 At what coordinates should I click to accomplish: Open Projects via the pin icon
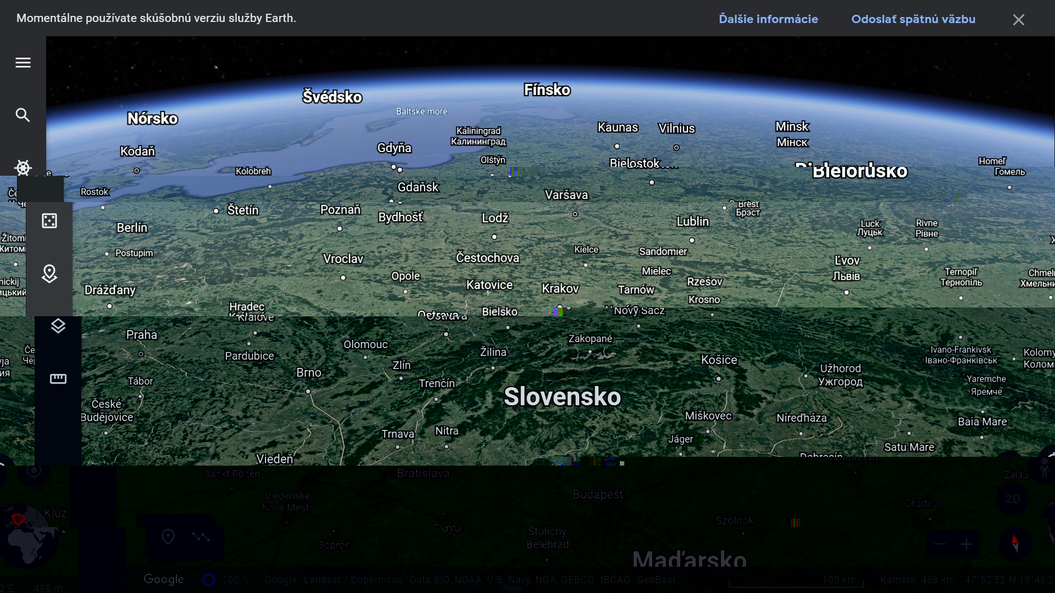point(49,273)
